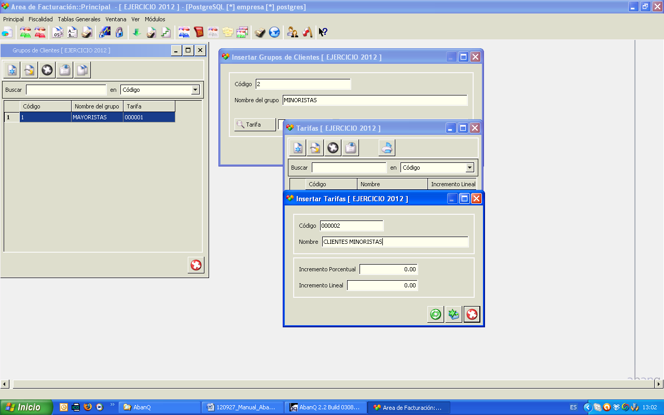
Task: Switch to 120927_Manual_Aba taskbar button
Action: tap(243, 407)
